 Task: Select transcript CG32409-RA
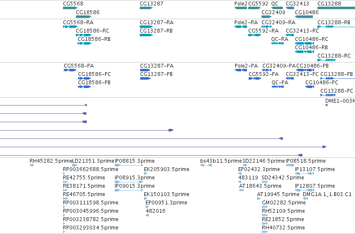tap(267, 27)
